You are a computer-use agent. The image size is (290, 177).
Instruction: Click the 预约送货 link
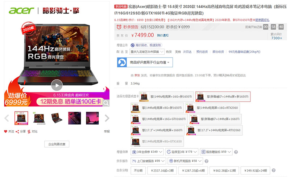(x=202, y=52)
